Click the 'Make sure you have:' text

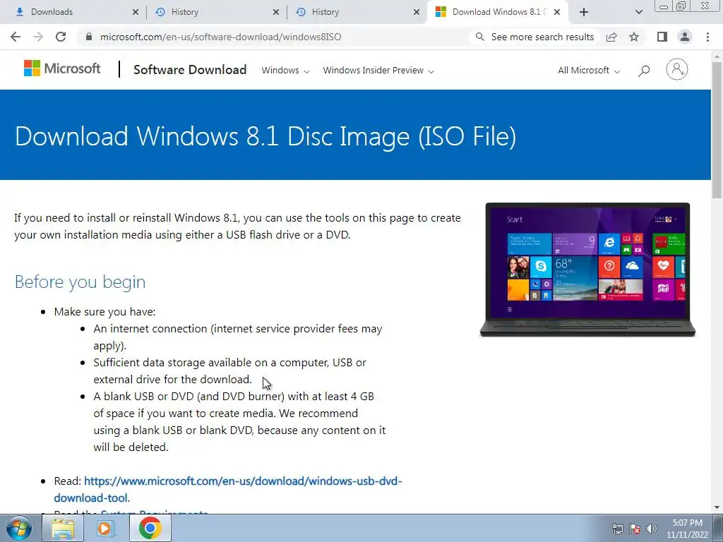point(104,311)
